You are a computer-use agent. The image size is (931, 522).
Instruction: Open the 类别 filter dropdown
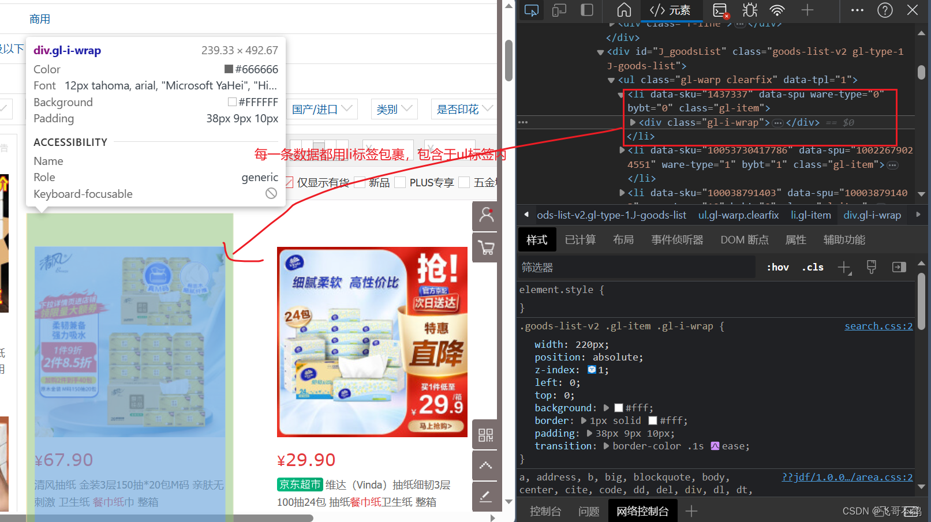(394, 109)
